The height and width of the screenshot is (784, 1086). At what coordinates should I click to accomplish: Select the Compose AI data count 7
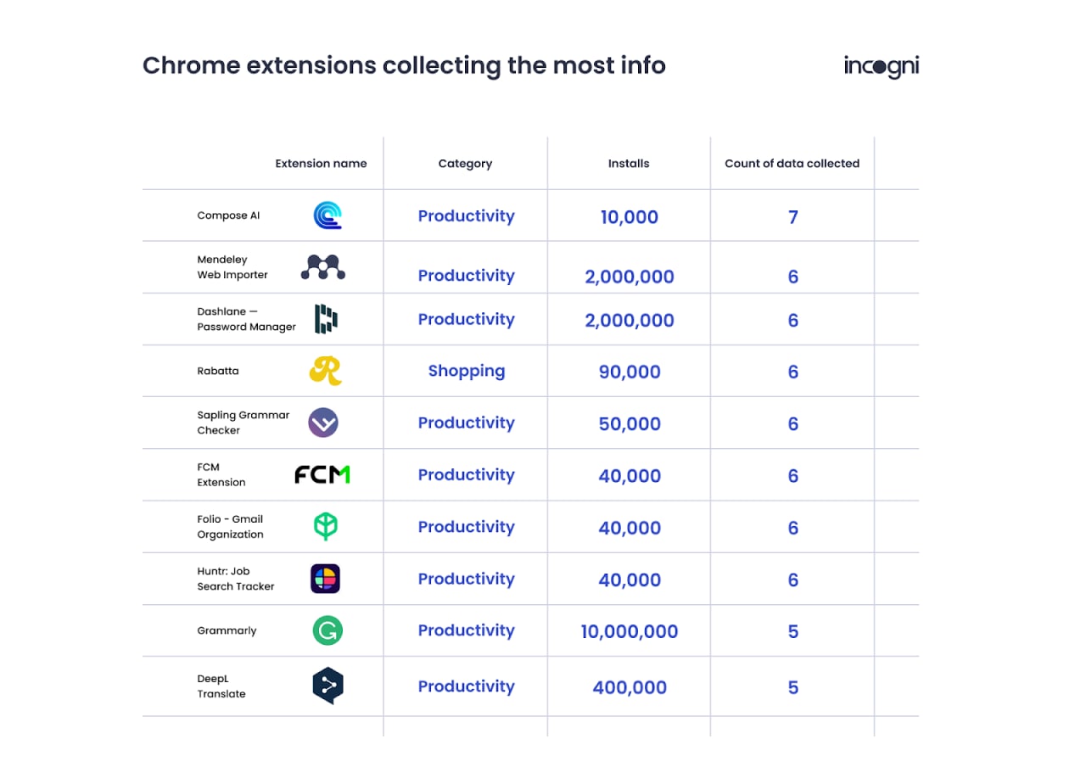pyautogui.click(x=793, y=217)
